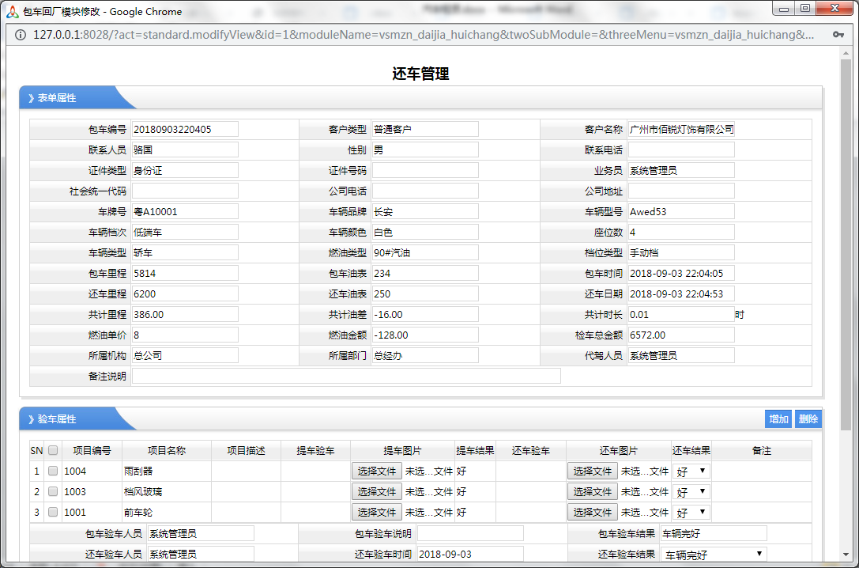859x568 pixels.
Task: Open 还车结果 dropdown for 前车轮 row
Action: coord(691,512)
